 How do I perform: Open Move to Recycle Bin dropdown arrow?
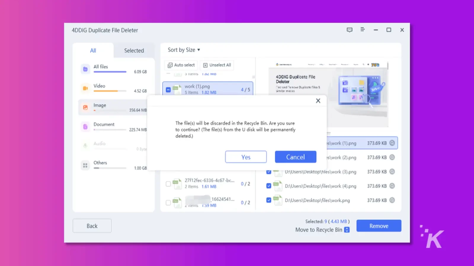click(347, 230)
